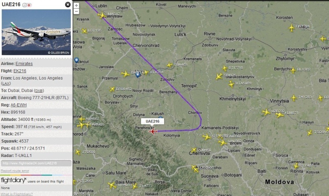Open the Emirates aircraft photo thumbnail
Viewport: 329px width, 196px height.
[36, 32]
